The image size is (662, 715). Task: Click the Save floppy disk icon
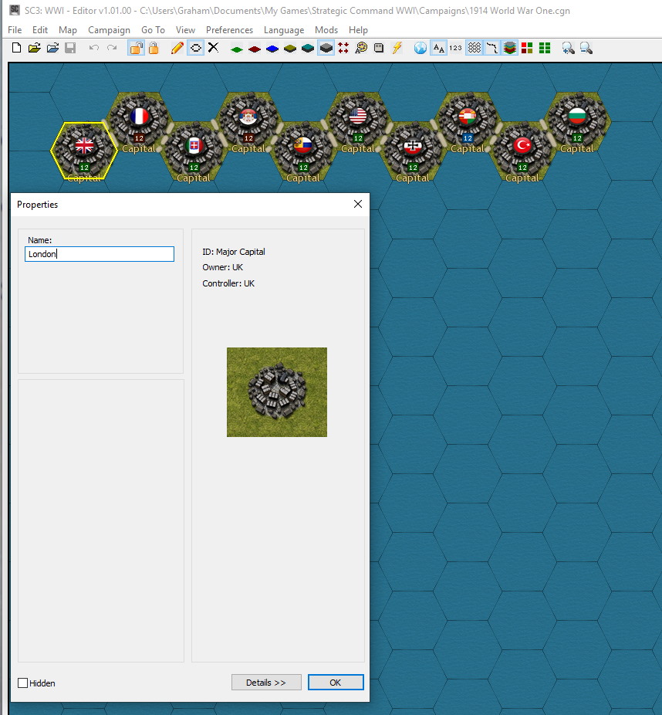(x=70, y=48)
